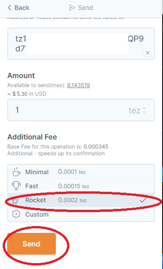Click the checkmark on the Rocket row
Screen dimensions: 163x269
[x=143, y=200]
